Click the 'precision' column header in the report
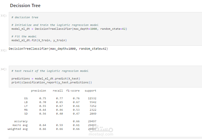Image resolution: width=202 pixels, height=139 pixels. [x=38, y=91]
